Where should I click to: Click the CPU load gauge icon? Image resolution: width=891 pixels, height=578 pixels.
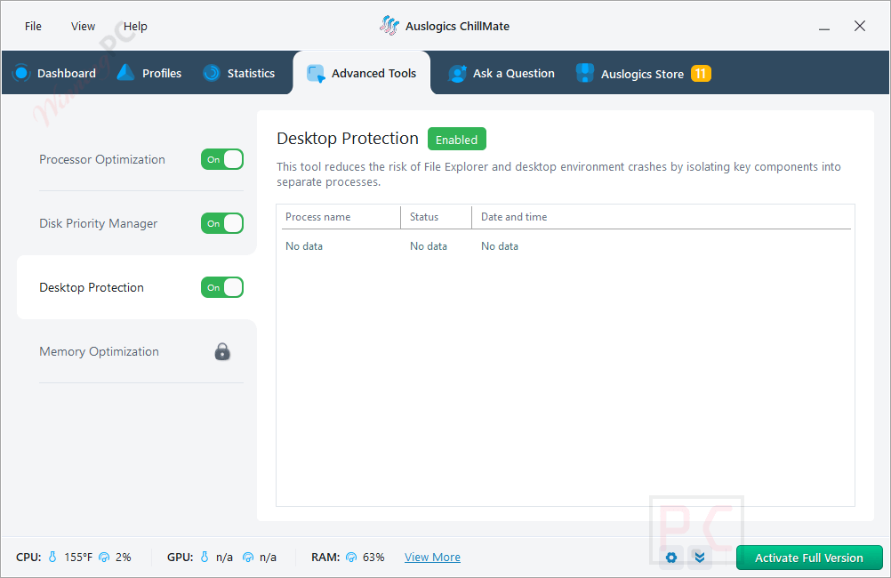(104, 557)
